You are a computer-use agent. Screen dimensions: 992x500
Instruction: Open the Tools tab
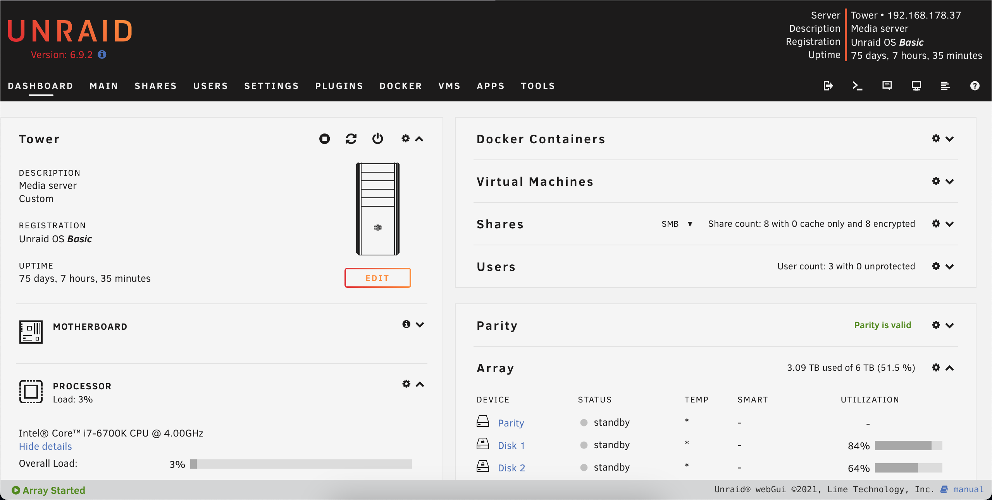coord(538,86)
